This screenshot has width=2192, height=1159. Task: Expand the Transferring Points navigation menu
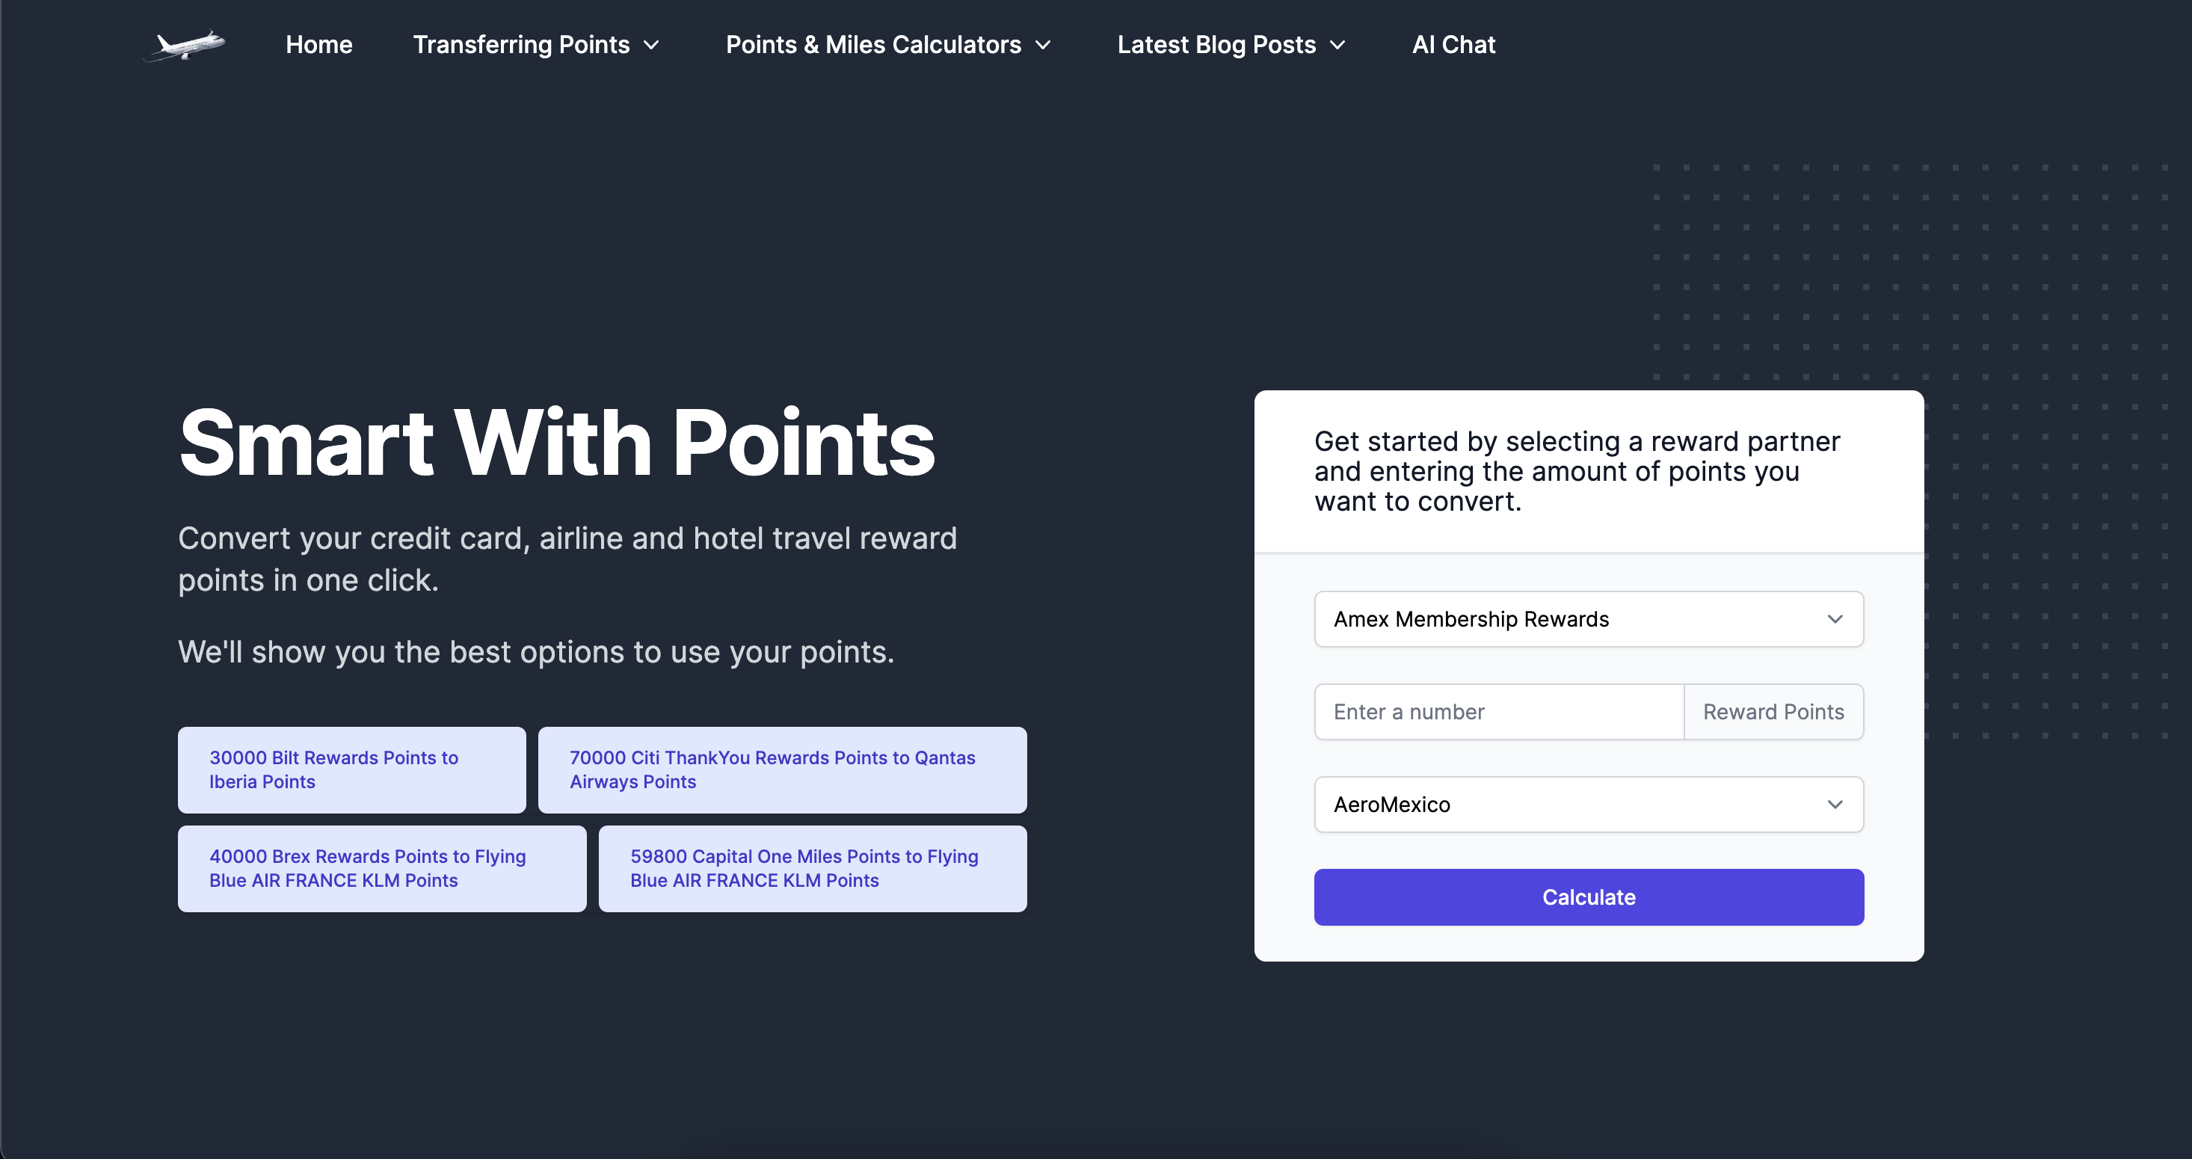(522, 45)
